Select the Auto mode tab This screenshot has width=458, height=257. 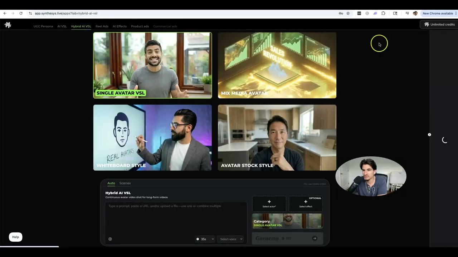tap(111, 183)
